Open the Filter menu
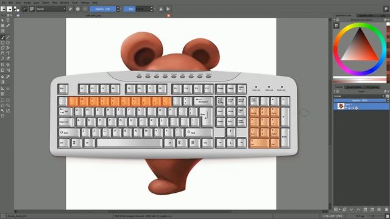This screenshot has width=390, height=219. [54, 2]
